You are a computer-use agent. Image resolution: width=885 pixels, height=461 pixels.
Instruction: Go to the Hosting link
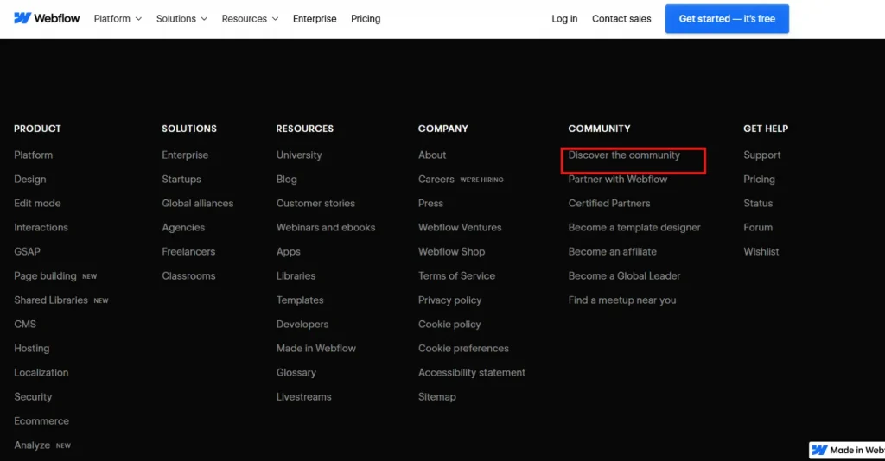click(32, 349)
